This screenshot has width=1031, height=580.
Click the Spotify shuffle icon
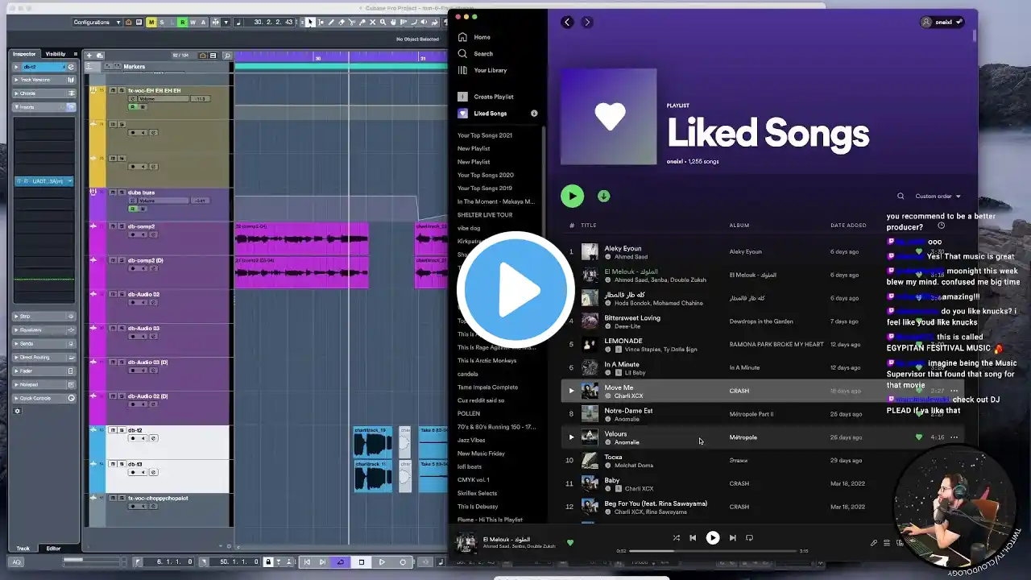click(x=676, y=538)
